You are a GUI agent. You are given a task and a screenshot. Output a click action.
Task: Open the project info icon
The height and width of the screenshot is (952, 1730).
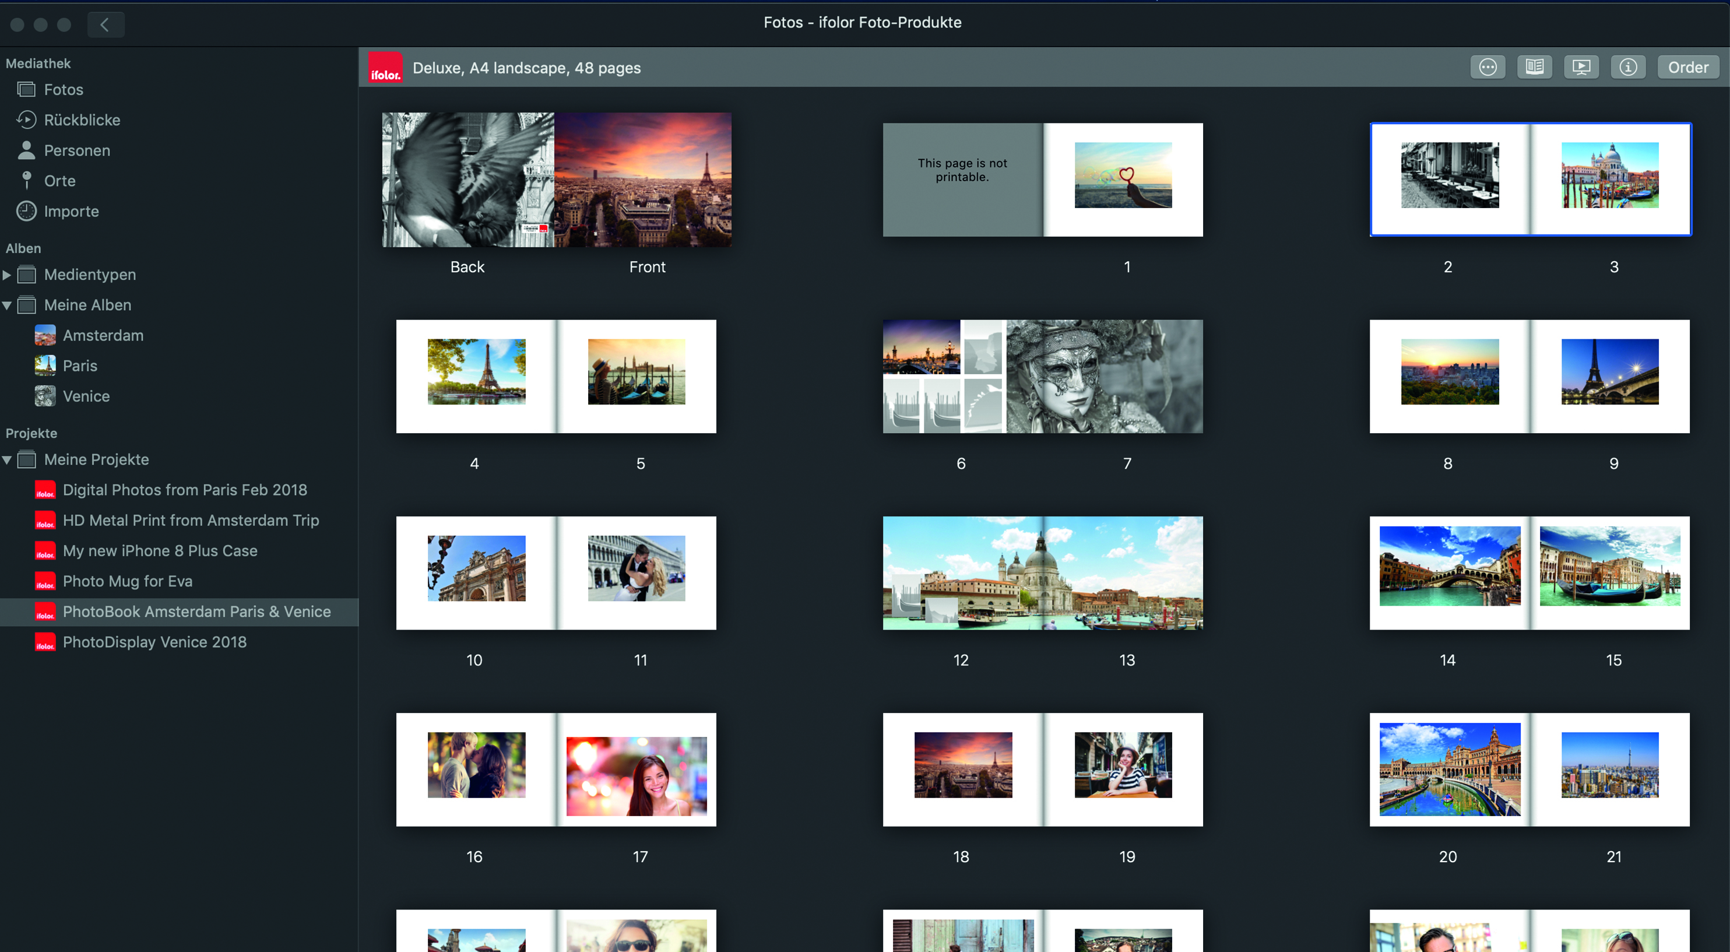tap(1627, 67)
